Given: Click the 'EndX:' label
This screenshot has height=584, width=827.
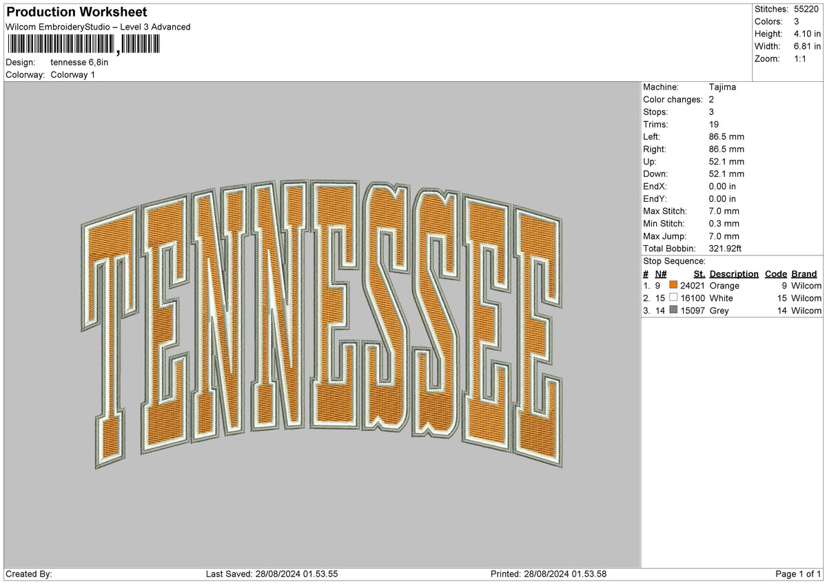Looking at the screenshot, I should tap(655, 186).
